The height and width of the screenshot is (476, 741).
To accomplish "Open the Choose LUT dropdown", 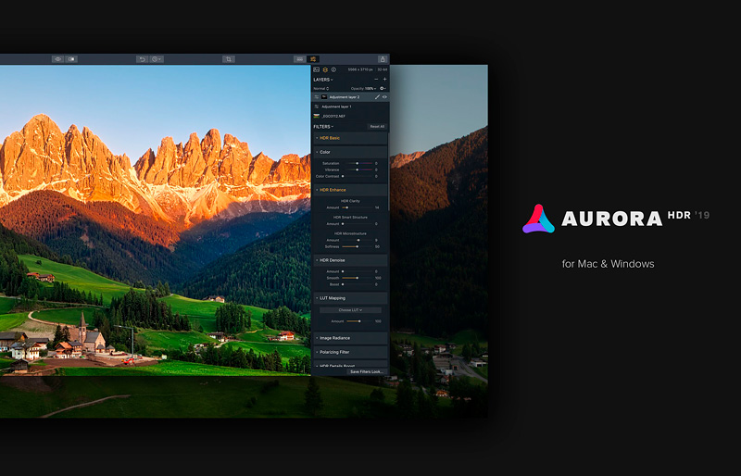I will click(x=350, y=310).
